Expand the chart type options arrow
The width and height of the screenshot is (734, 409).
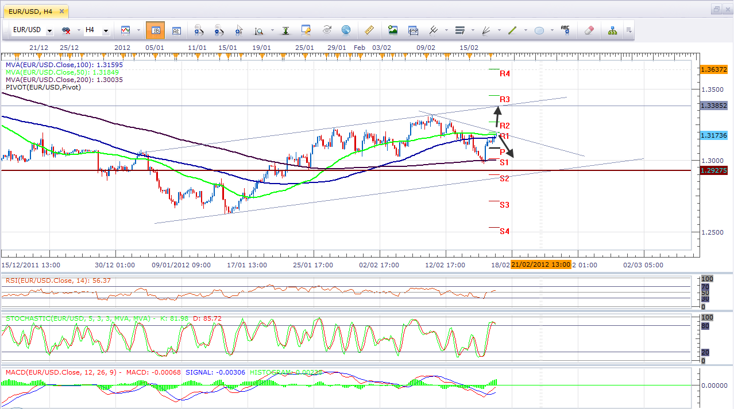pyautogui.click(x=137, y=30)
